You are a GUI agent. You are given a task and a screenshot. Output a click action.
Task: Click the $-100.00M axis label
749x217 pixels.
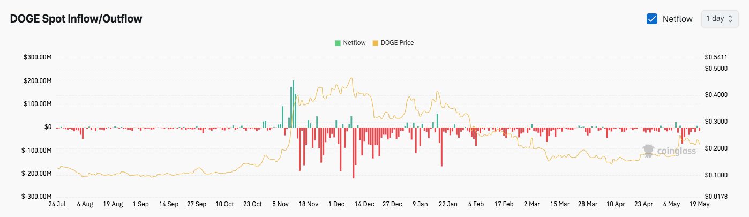click(37, 151)
